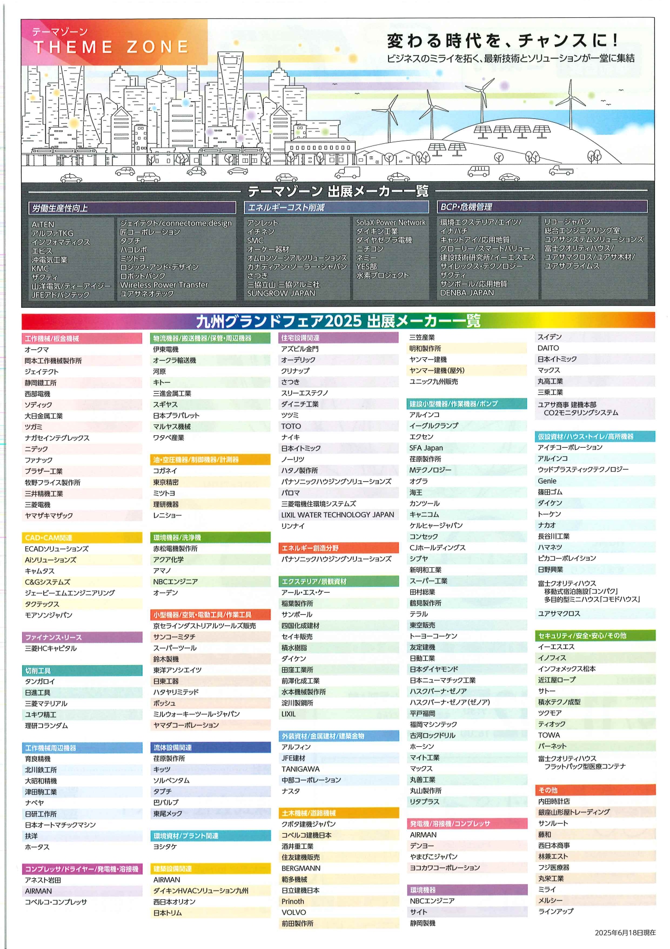Click the "レニショー" row

[210, 515]
